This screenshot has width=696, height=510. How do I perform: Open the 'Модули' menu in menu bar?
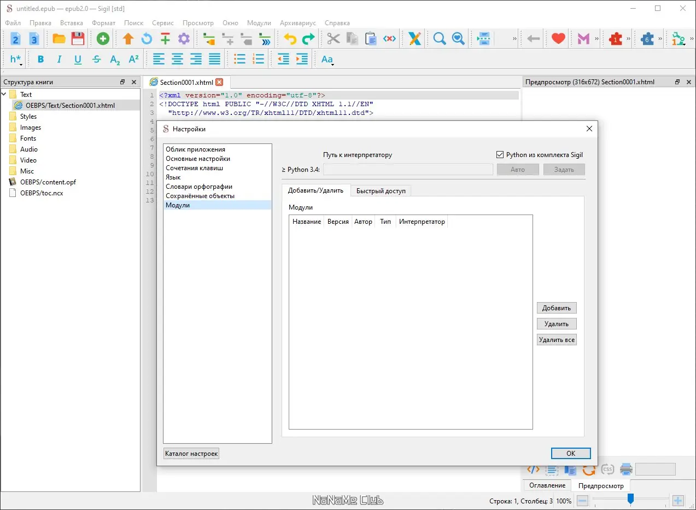(259, 23)
